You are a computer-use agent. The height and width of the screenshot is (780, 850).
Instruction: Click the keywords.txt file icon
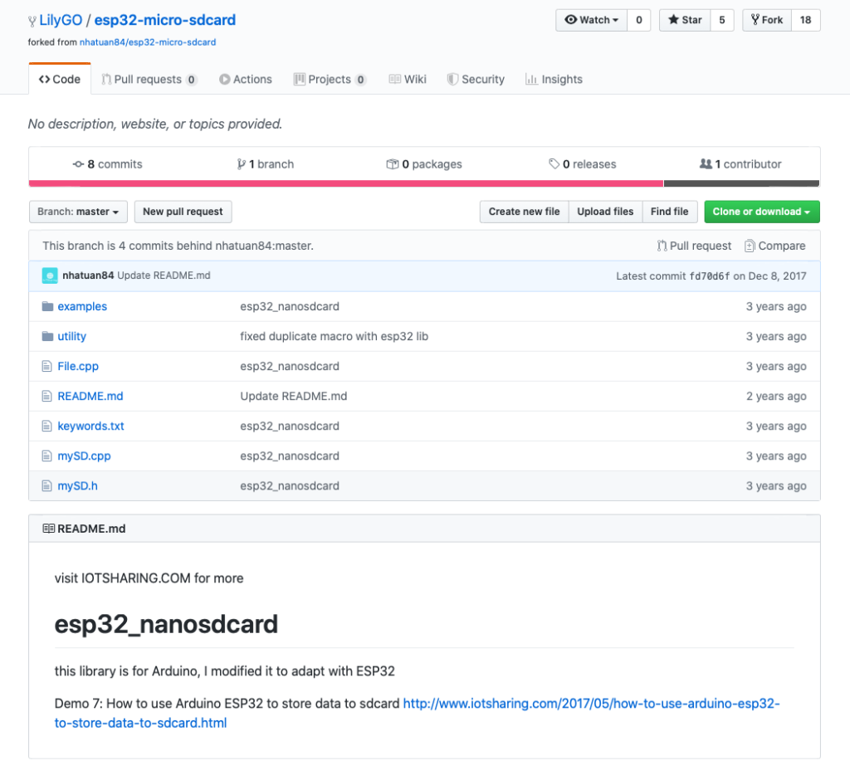(47, 426)
